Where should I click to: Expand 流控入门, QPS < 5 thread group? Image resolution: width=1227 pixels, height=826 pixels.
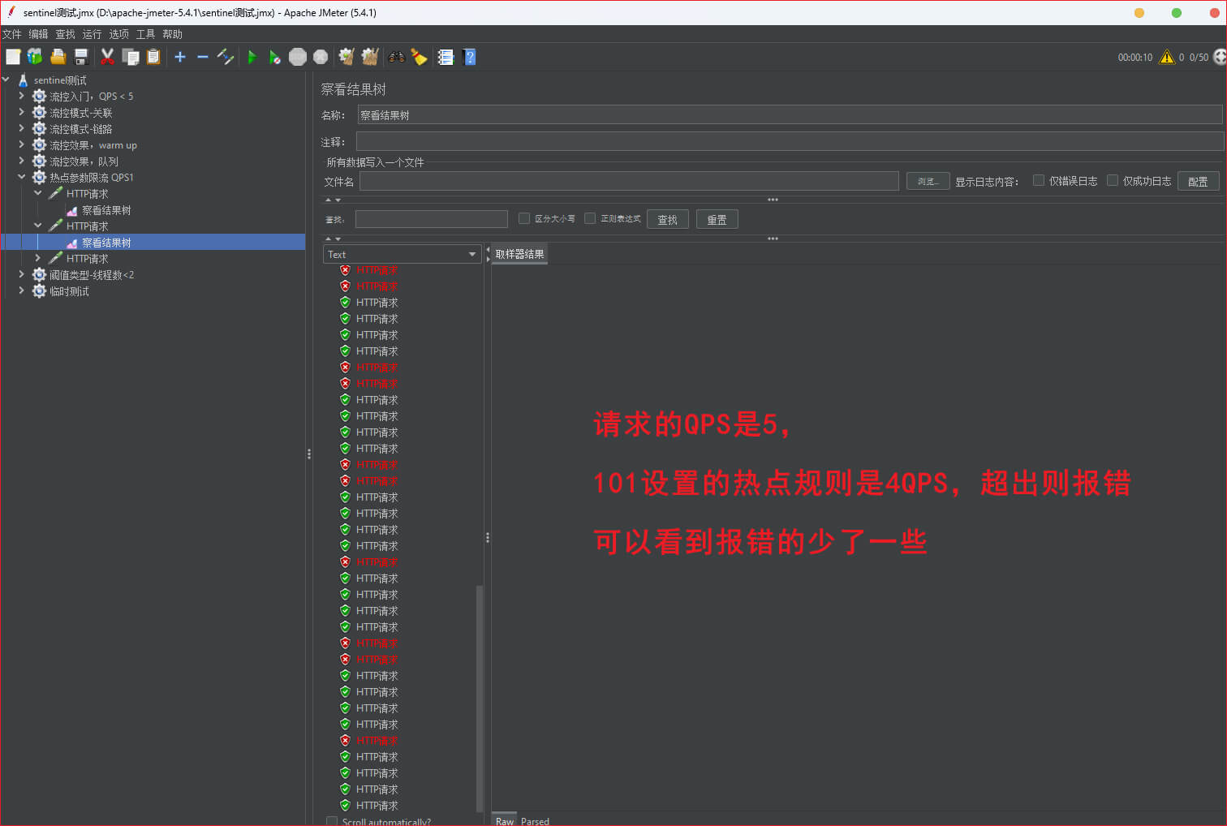point(21,96)
